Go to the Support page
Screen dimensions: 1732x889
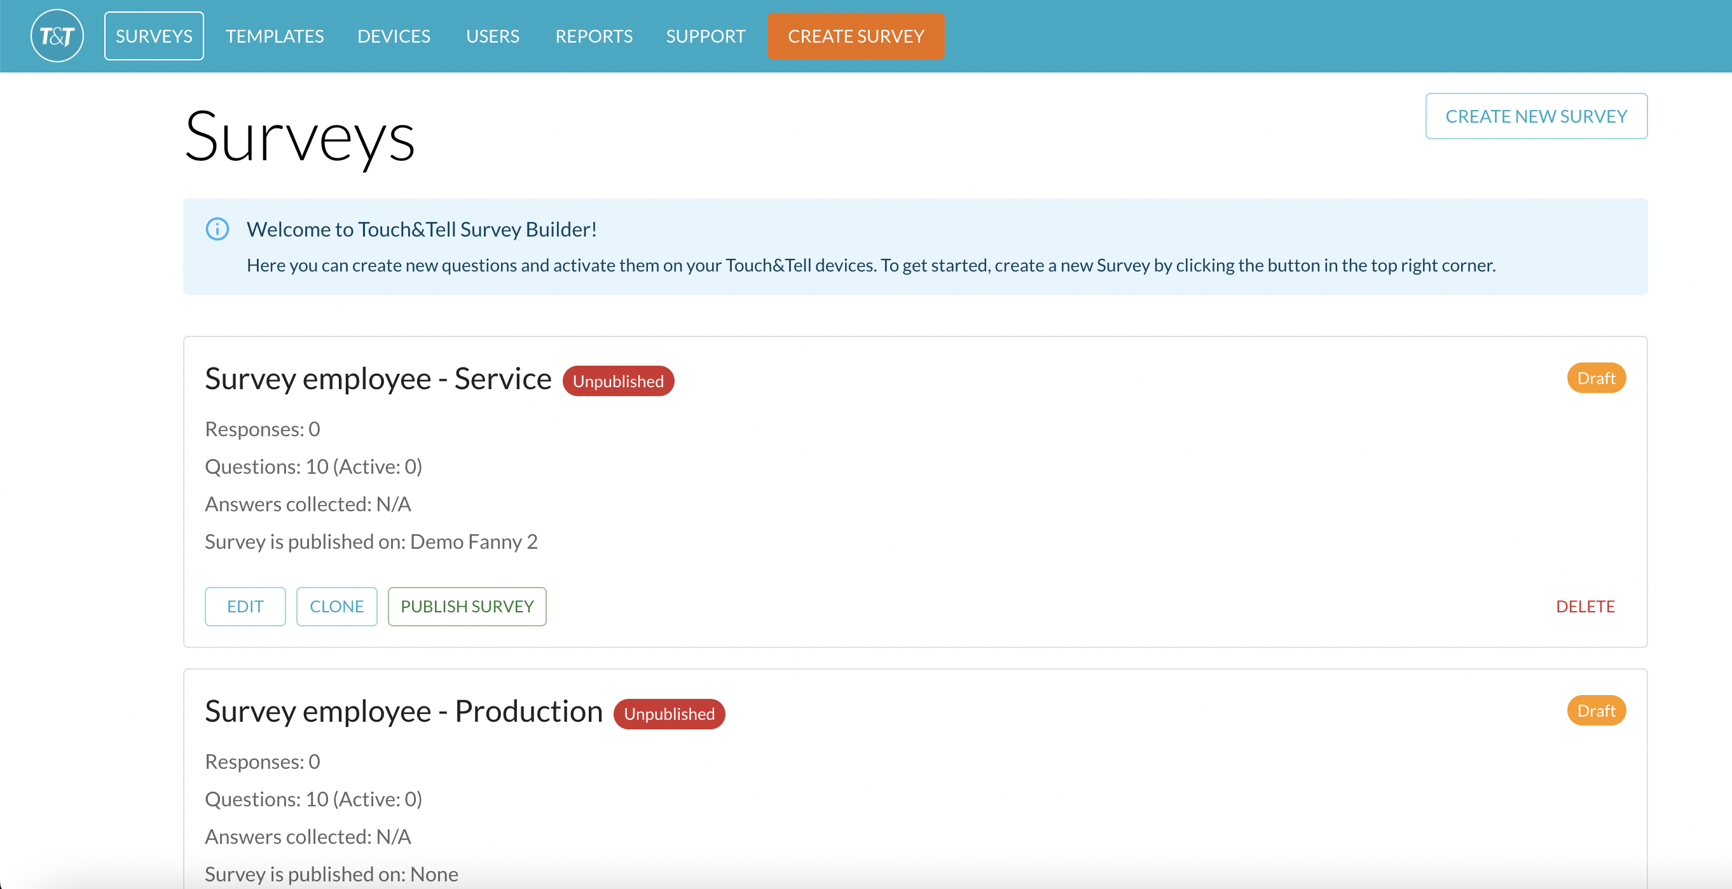705,36
